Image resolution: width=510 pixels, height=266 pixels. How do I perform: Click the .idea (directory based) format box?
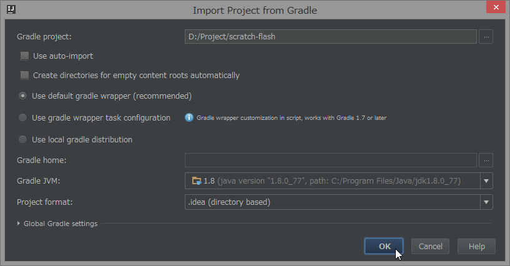coord(331,202)
